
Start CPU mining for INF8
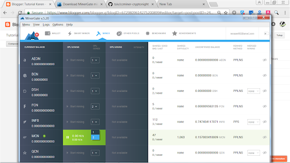tap(75, 122)
